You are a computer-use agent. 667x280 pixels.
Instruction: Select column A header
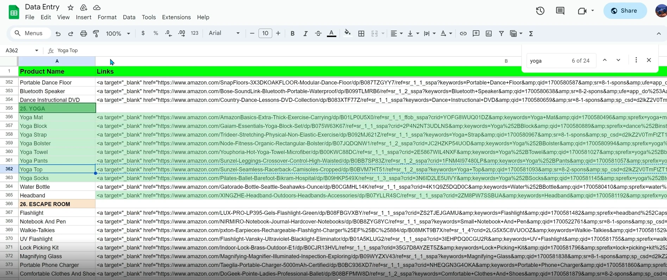click(57, 61)
